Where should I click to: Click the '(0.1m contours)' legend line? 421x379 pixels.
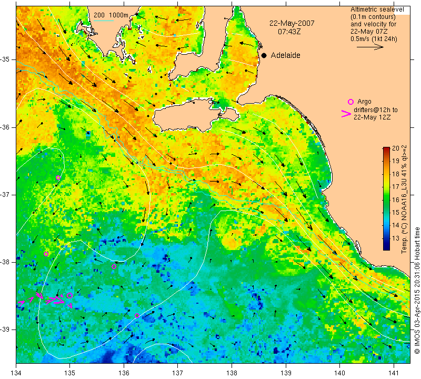(x=373, y=17)
